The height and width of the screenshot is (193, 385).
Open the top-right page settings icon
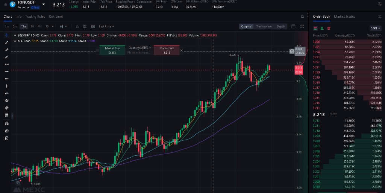point(380,4)
